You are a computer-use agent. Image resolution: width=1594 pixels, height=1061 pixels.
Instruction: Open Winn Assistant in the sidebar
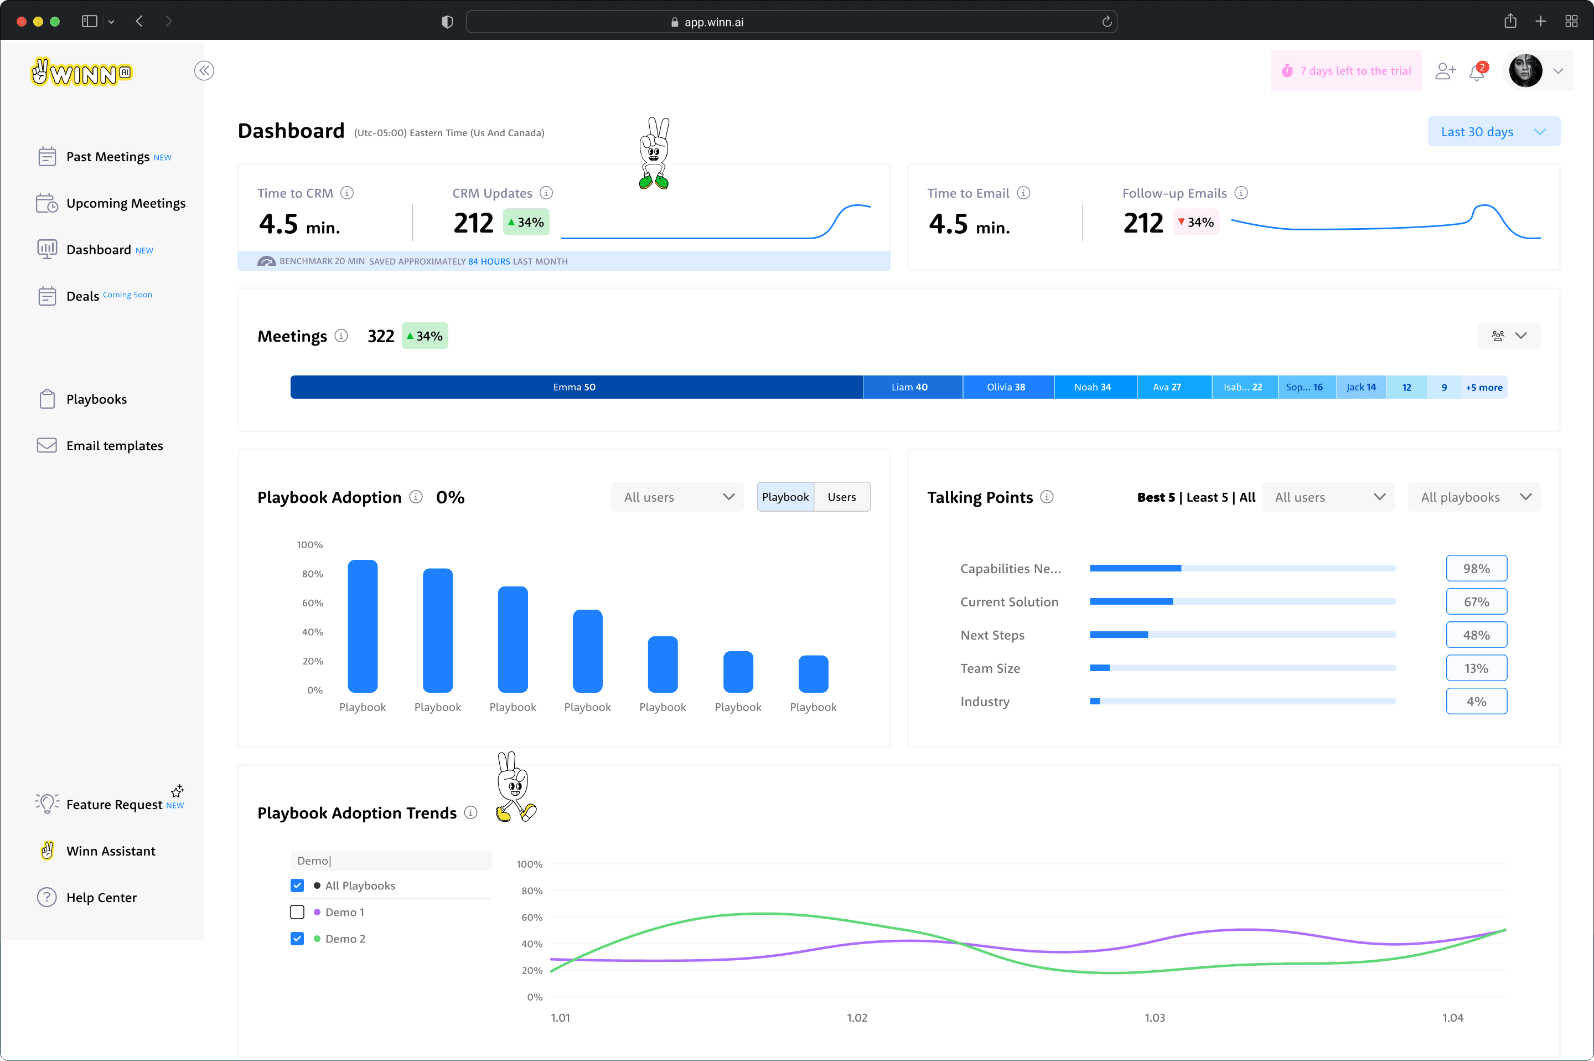[110, 851]
